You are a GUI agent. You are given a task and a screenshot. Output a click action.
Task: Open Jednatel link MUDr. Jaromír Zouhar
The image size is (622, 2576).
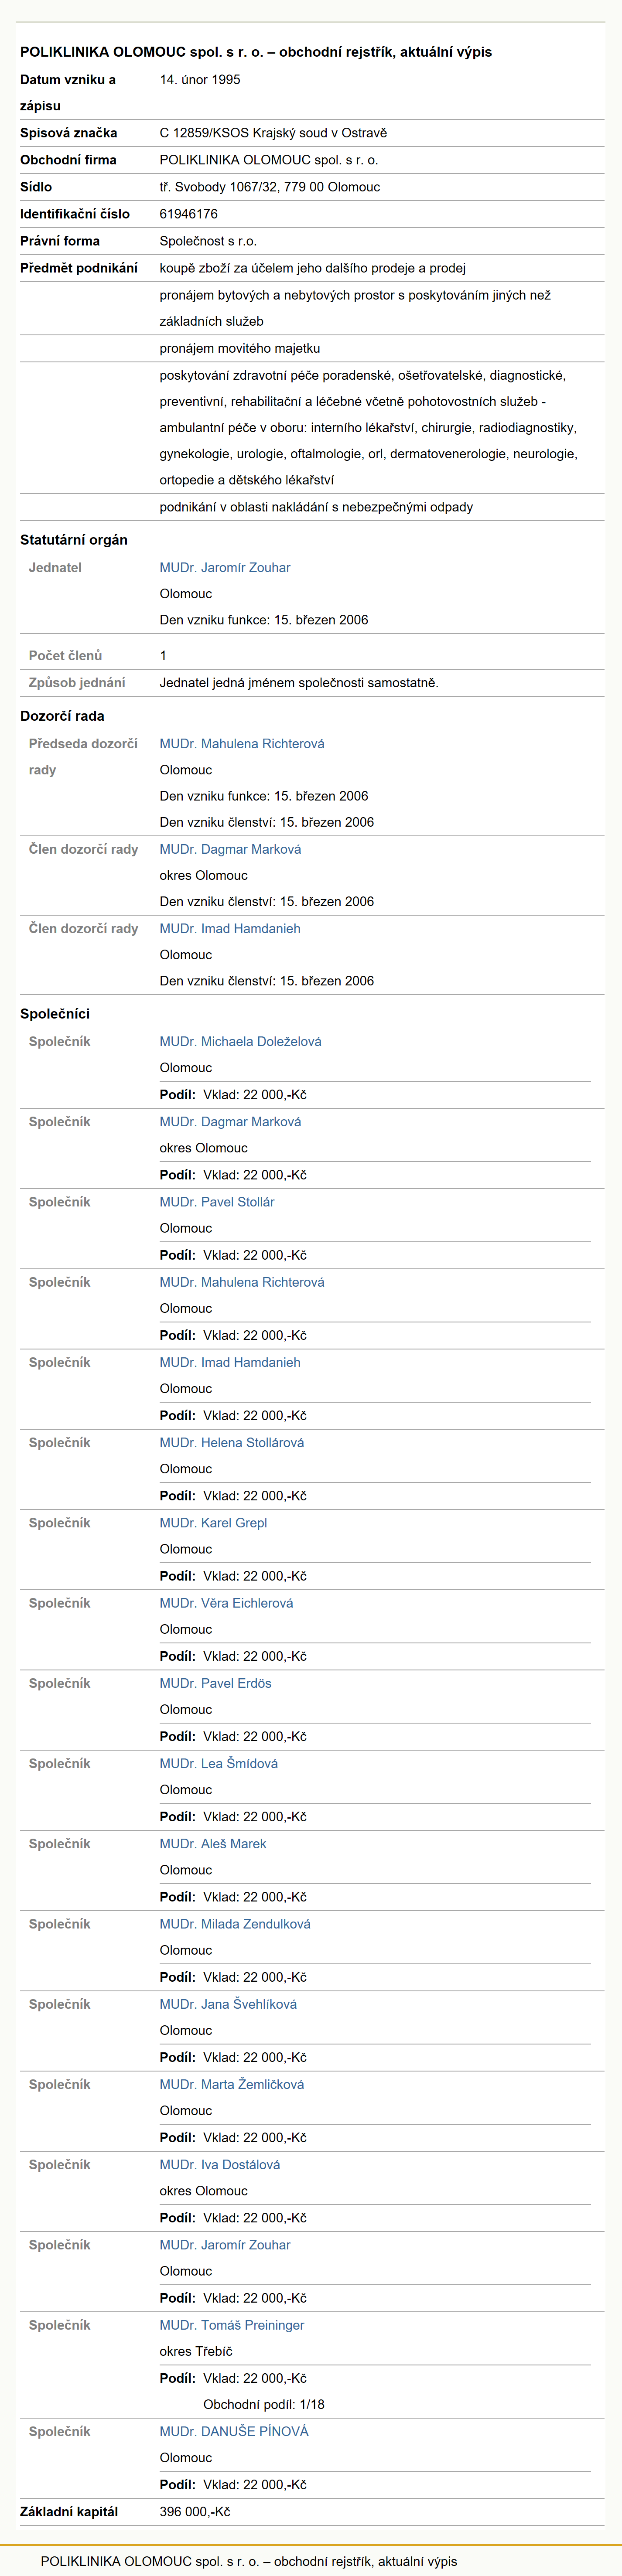pyautogui.click(x=225, y=567)
